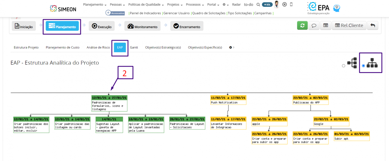Click the report icon next to Rel.Cliente
This screenshot has width=389, height=161.
coord(325,26)
